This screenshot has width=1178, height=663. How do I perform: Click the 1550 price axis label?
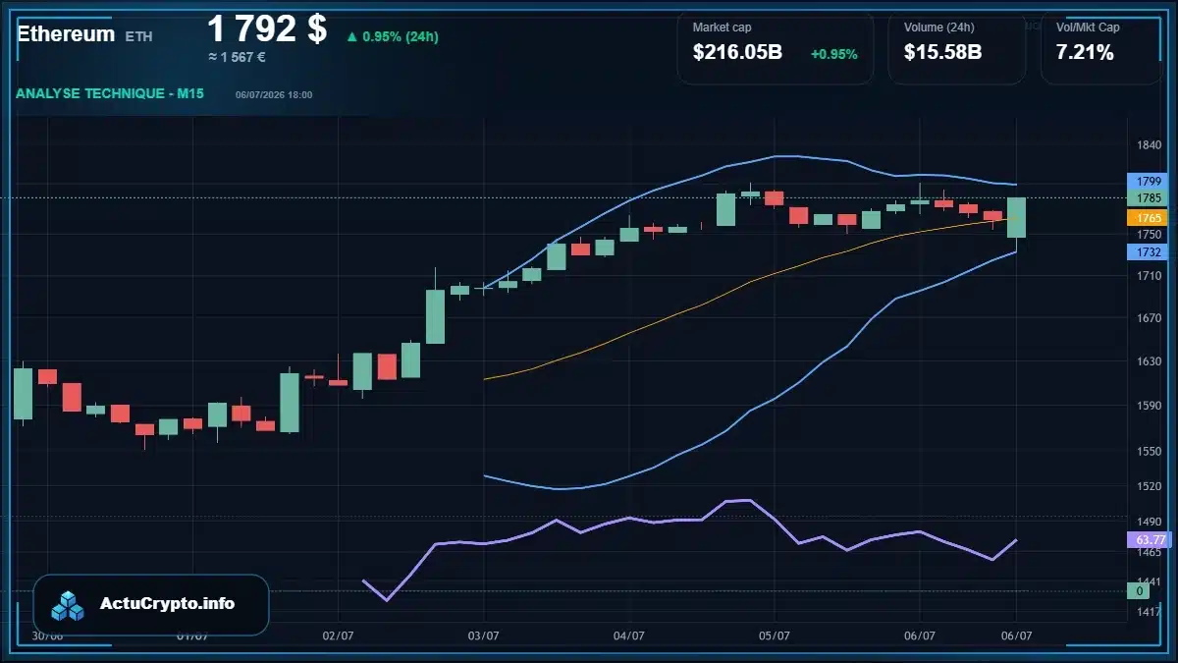click(1149, 451)
